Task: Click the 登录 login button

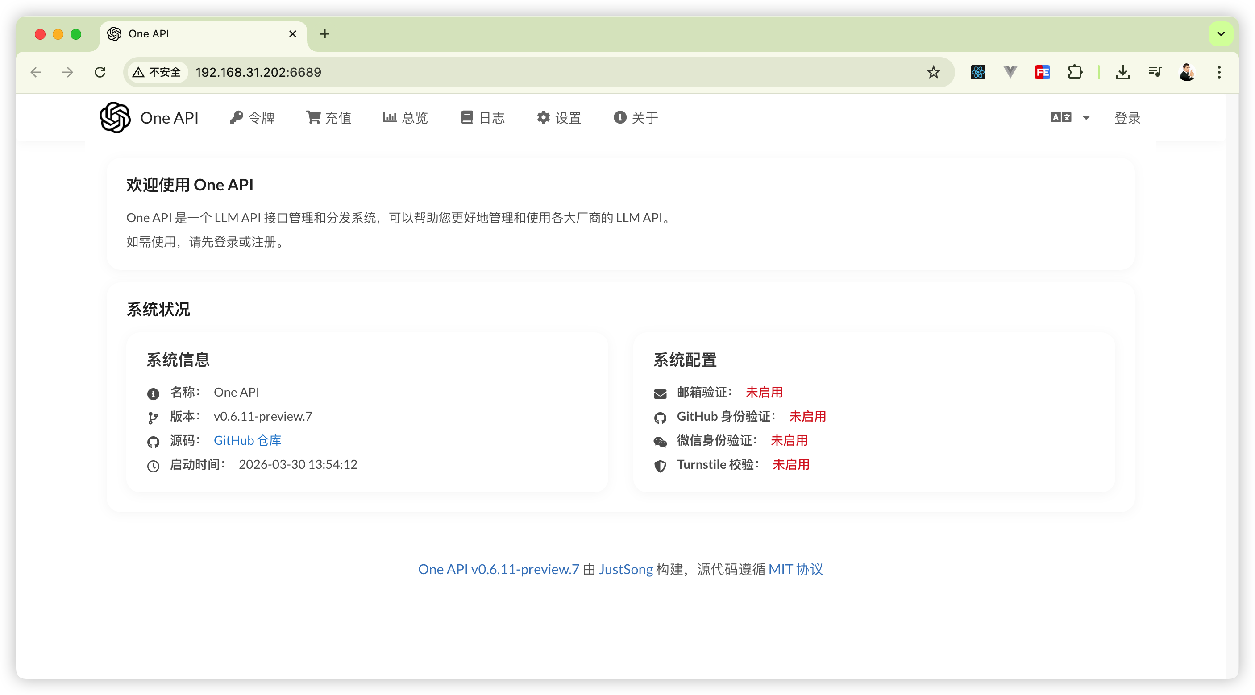Action: point(1127,117)
